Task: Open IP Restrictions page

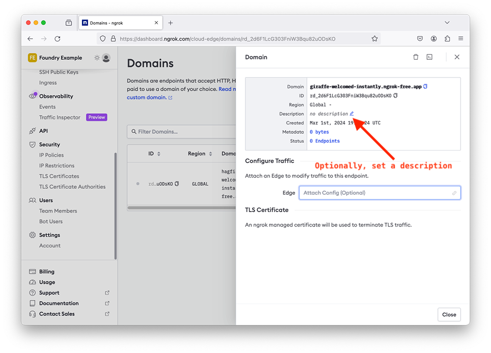Action: click(x=56, y=166)
